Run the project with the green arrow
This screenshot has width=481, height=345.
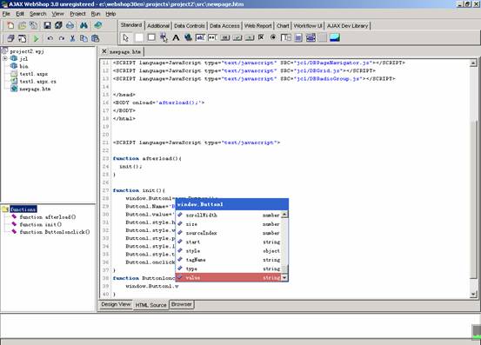[37, 38]
